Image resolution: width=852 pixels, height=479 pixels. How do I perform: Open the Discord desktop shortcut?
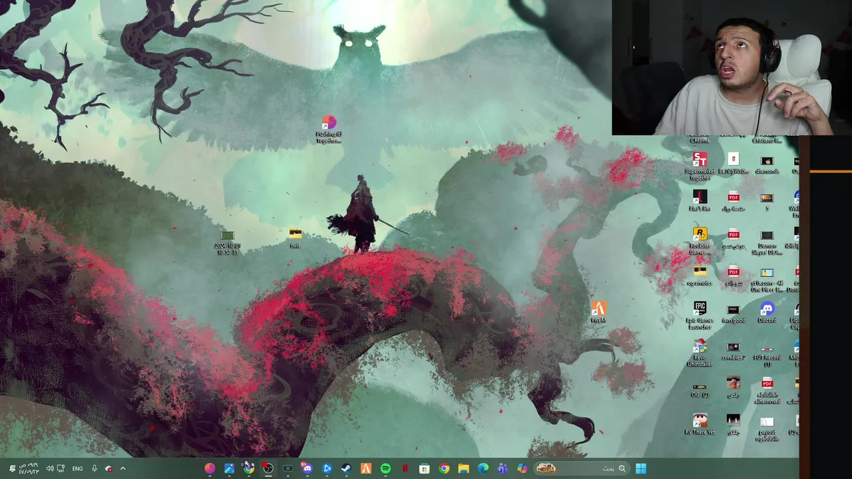(767, 313)
